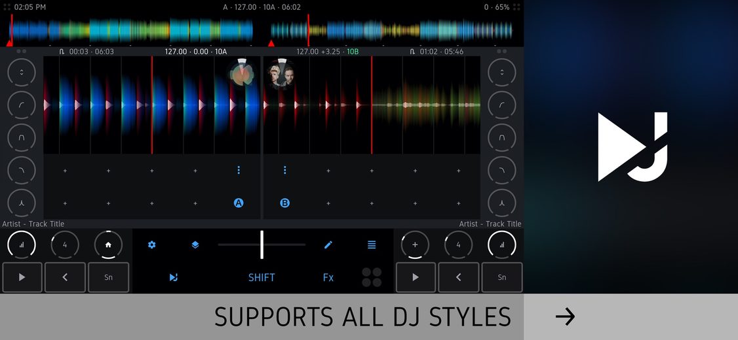
Task: Click the 0 · 65% status readout
Action: [497, 7]
